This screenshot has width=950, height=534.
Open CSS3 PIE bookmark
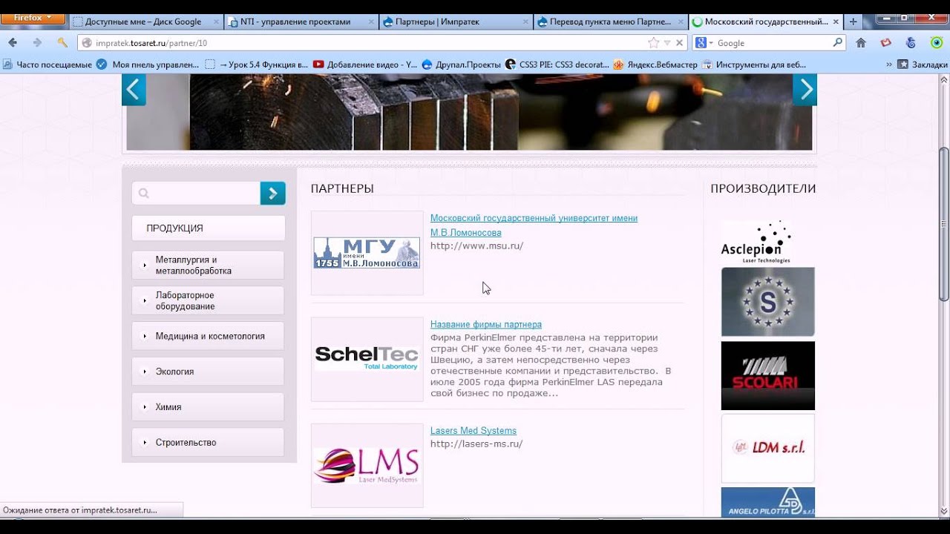[x=557, y=65]
